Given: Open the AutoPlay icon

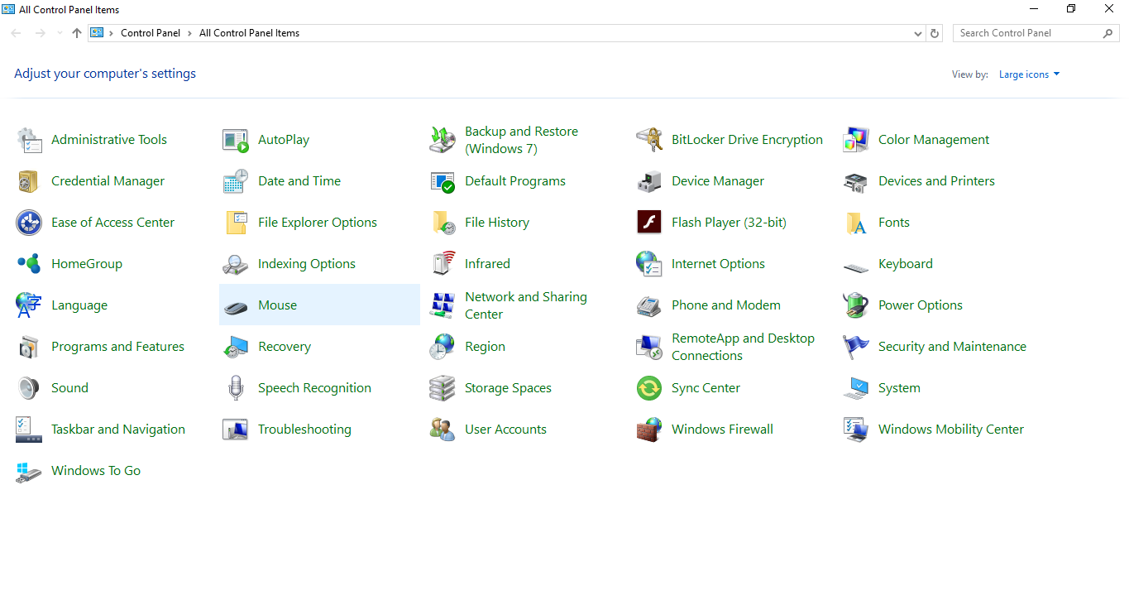Looking at the screenshot, I should point(236,140).
